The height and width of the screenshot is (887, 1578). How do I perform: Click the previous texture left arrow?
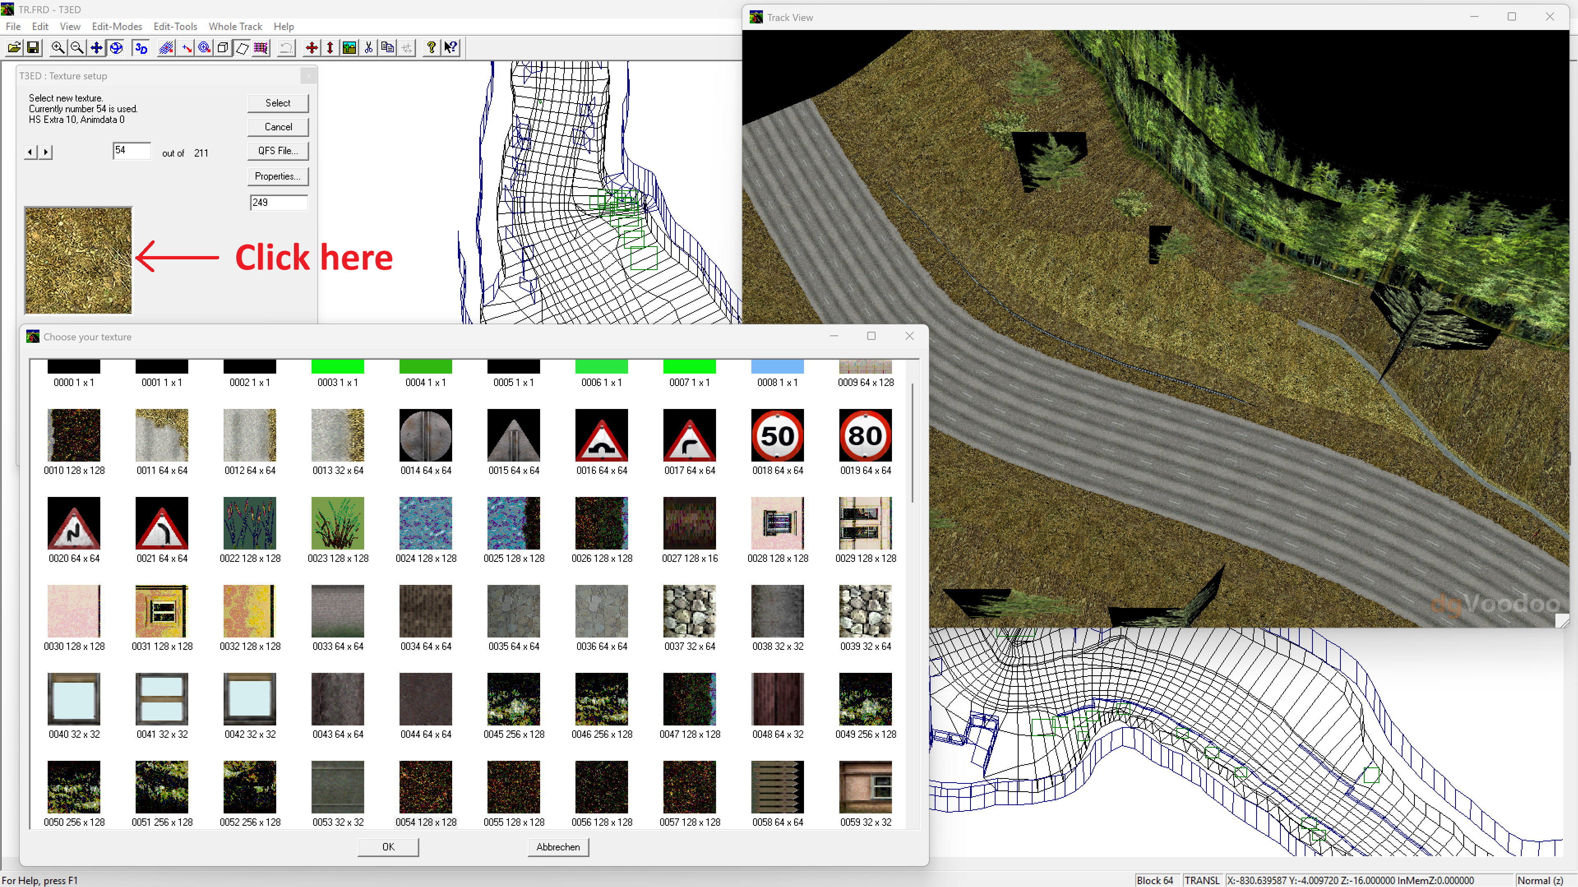pyautogui.click(x=30, y=152)
